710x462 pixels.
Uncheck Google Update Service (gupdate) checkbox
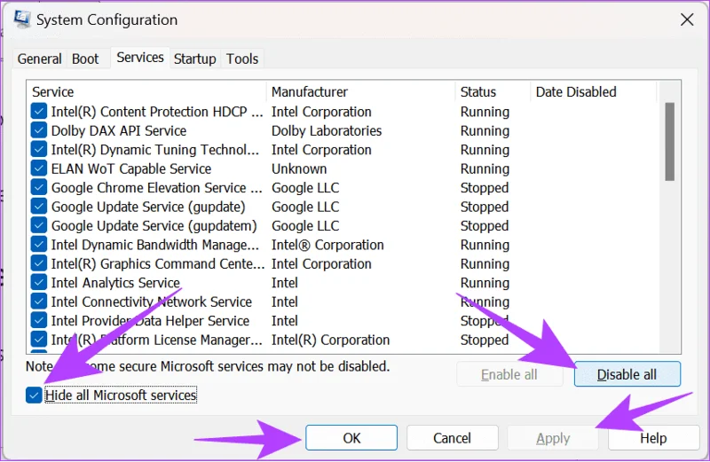(39, 207)
